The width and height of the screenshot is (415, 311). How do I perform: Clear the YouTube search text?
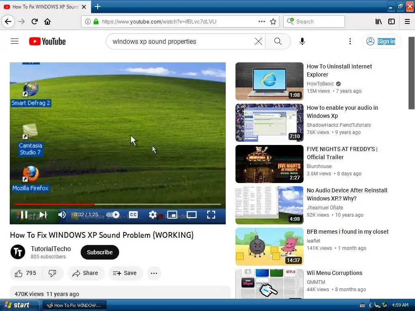(x=259, y=41)
